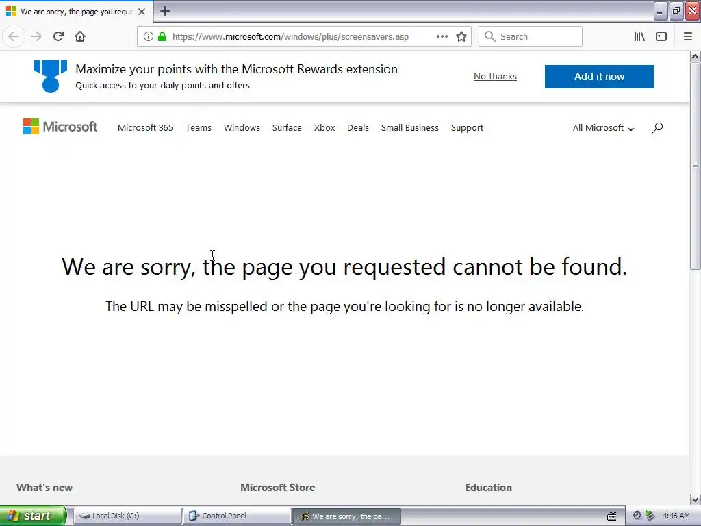This screenshot has height=526, width=701.
Task: Click the green secure connection padlock
Action: [162, 36]
